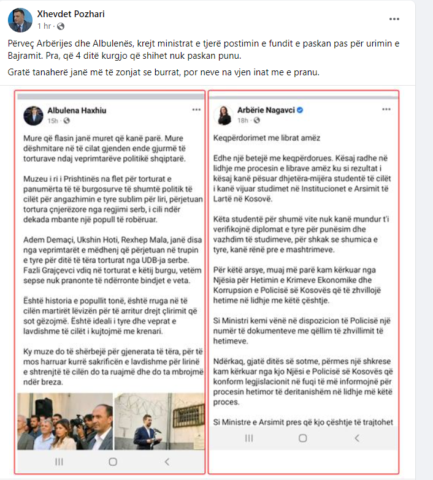Click the 1 hr timestamp link
Viewport: 433px width, 480px height.
pyautogui.click(x=44, y=26)
